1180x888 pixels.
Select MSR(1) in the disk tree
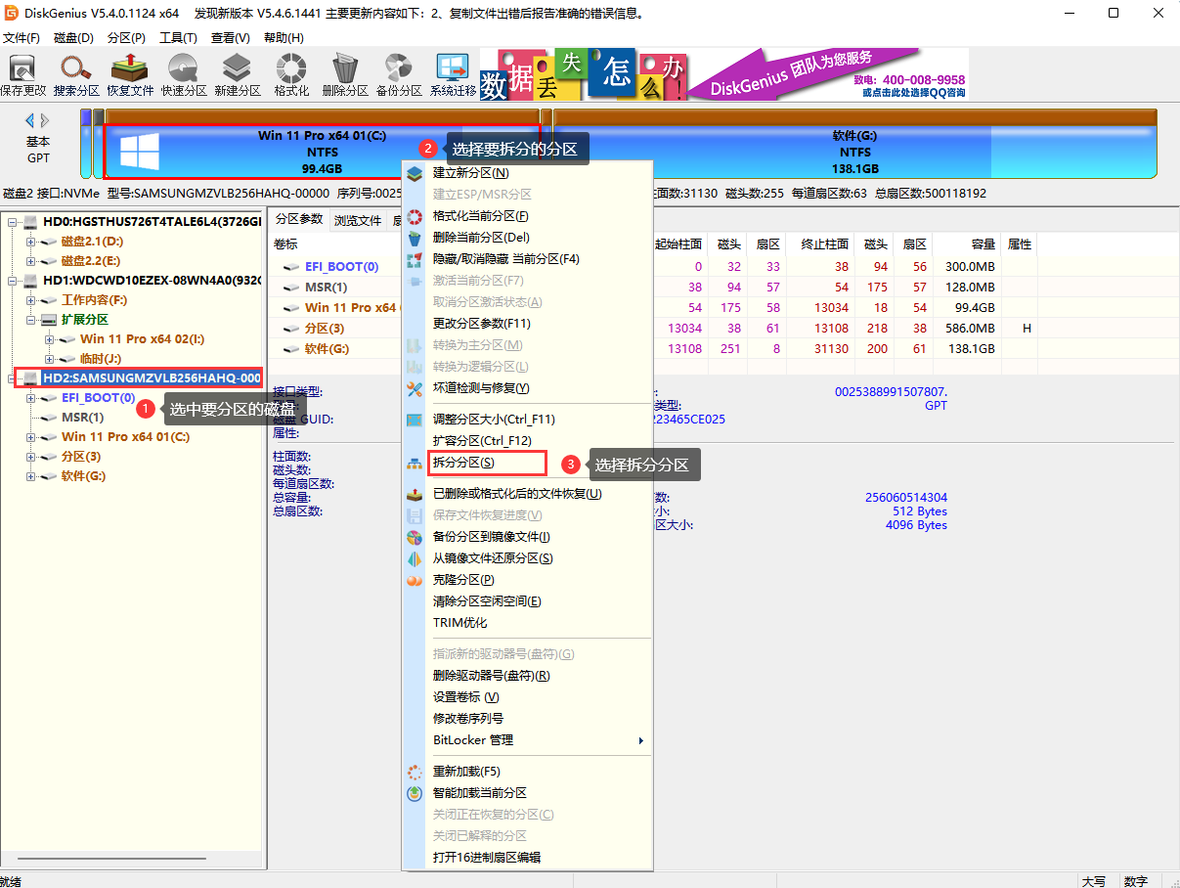click(x=82, y=418)
